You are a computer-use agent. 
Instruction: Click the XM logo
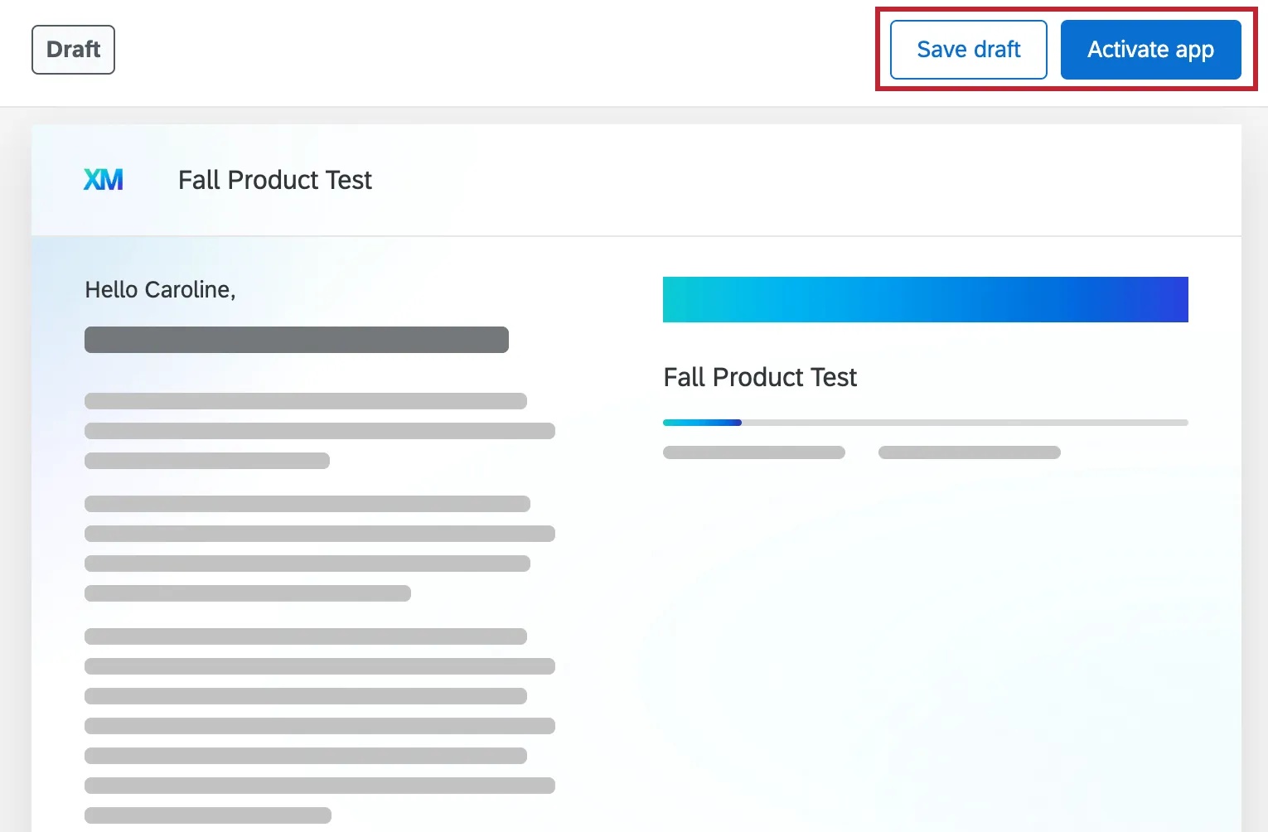coord(104,179)
